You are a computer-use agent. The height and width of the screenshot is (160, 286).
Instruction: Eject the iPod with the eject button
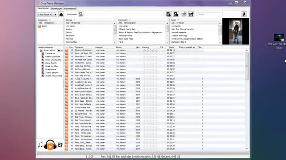(x=61, y=14)
